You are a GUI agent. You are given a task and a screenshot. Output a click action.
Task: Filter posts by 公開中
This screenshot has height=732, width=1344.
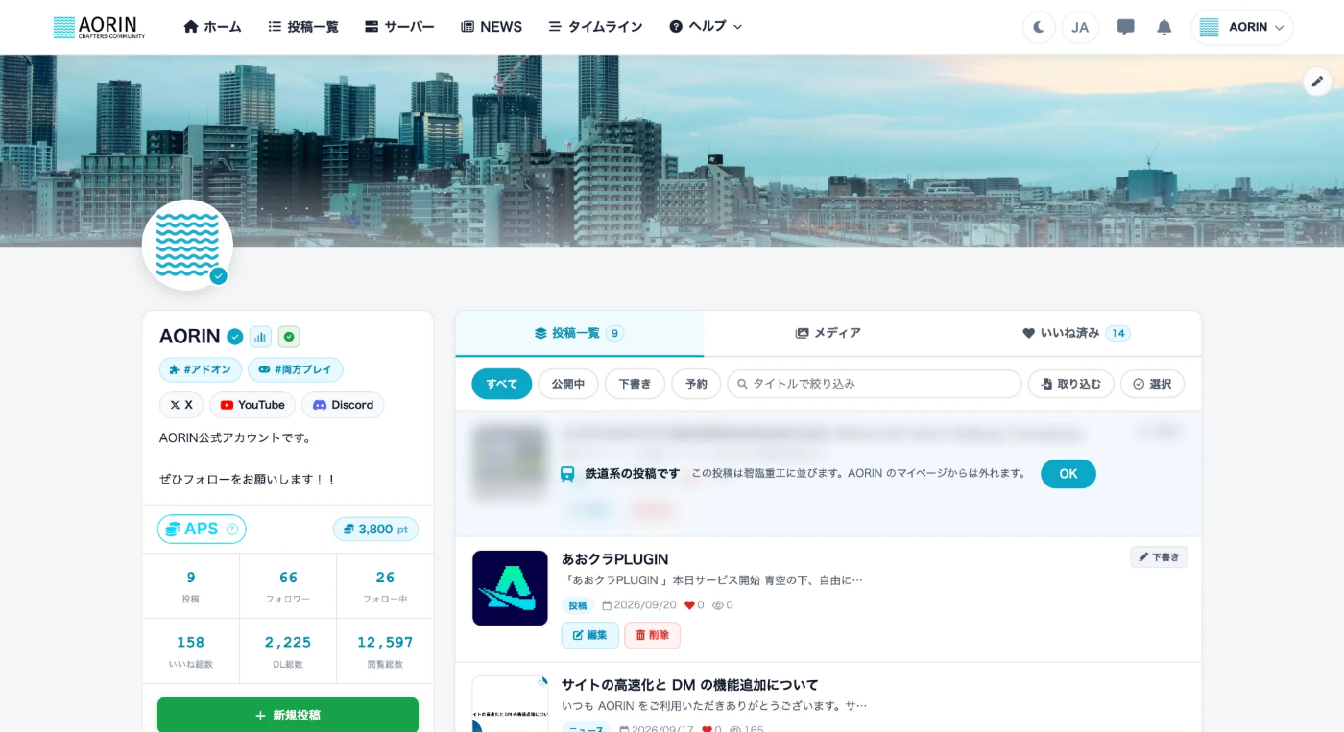[x=568, y=384]
